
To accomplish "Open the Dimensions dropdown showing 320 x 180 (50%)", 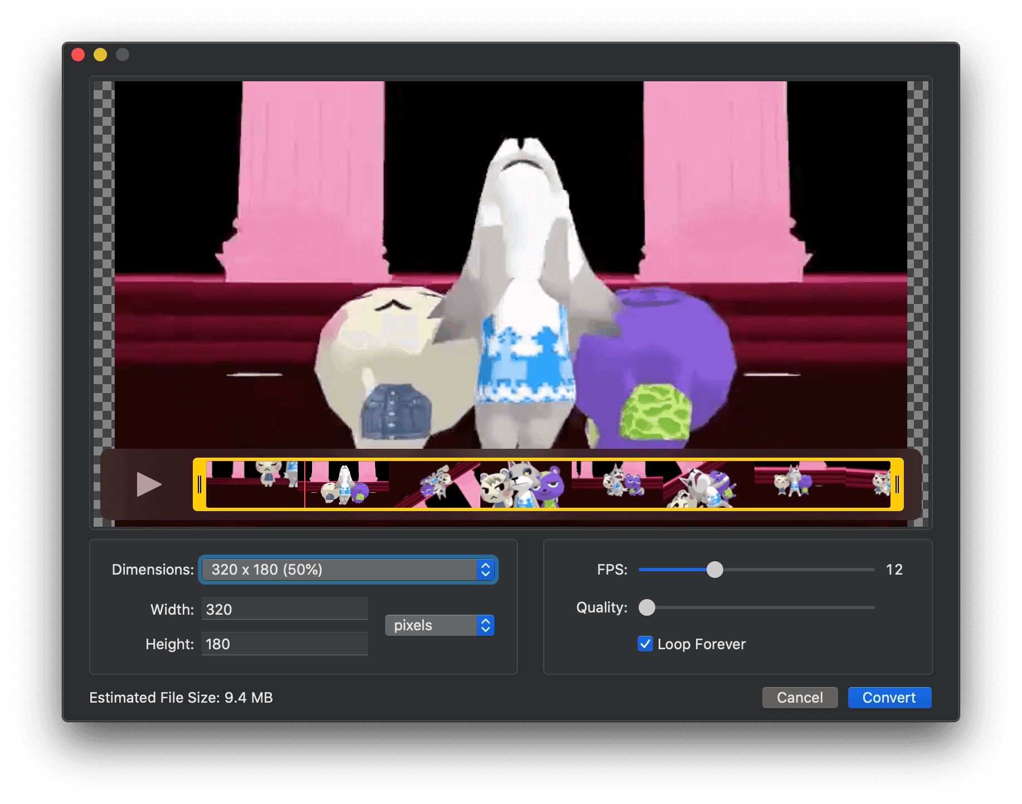I will pyautogui.click(x=348, y=570).
